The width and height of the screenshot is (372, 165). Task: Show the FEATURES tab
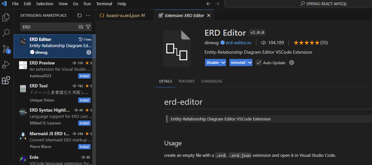pyautogui.click(x=186, y=81)
